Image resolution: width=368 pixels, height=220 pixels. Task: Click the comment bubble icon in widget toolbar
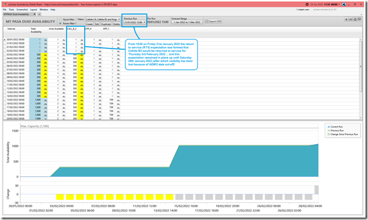[x=359, y=19]
